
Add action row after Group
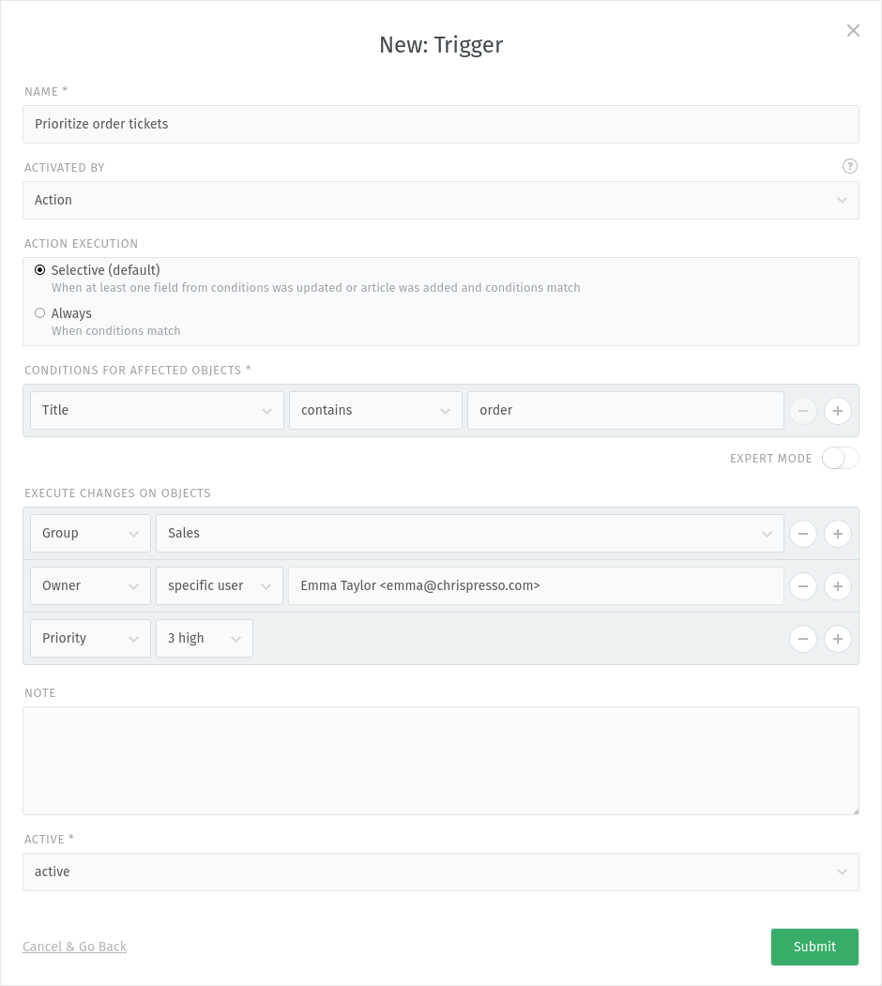837,534
